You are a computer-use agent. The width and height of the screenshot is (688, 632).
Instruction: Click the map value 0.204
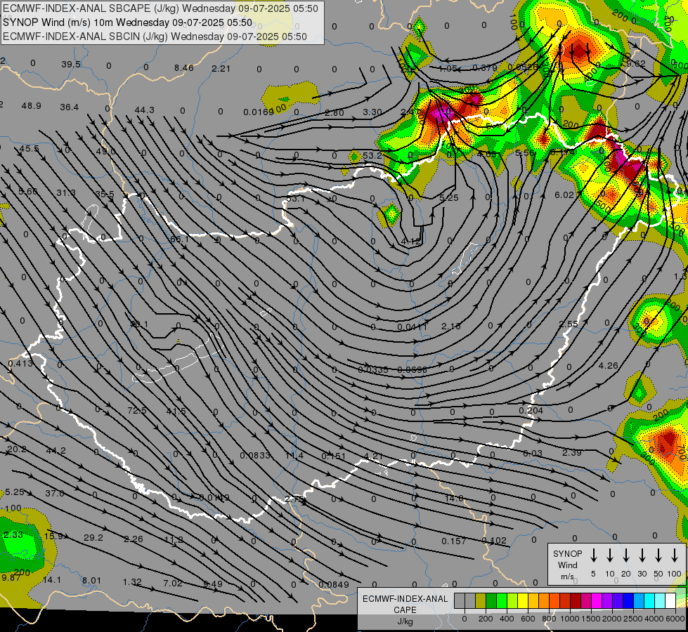click(531, 410)
